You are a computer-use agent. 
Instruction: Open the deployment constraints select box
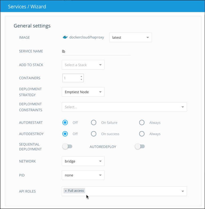pos(124,107)
